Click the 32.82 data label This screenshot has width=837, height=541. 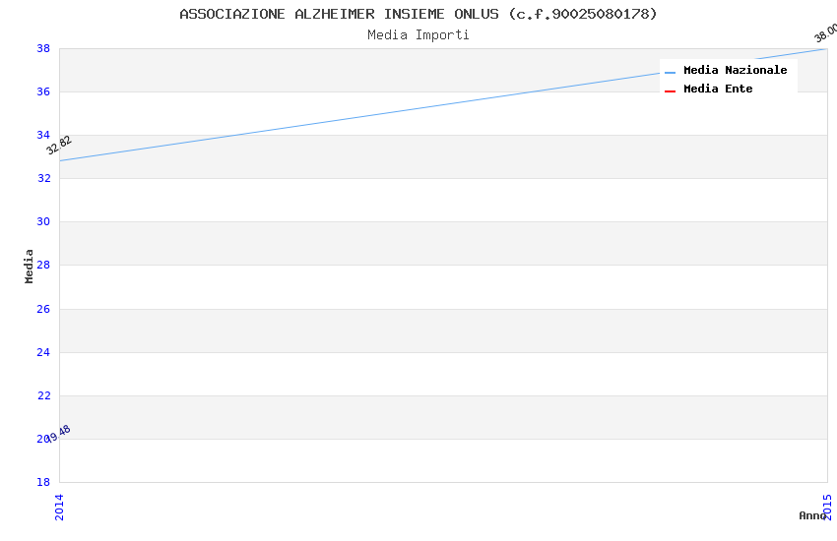click(x=59, y=145)
